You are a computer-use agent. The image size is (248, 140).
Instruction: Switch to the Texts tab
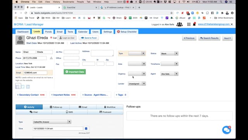pos(70,32)
